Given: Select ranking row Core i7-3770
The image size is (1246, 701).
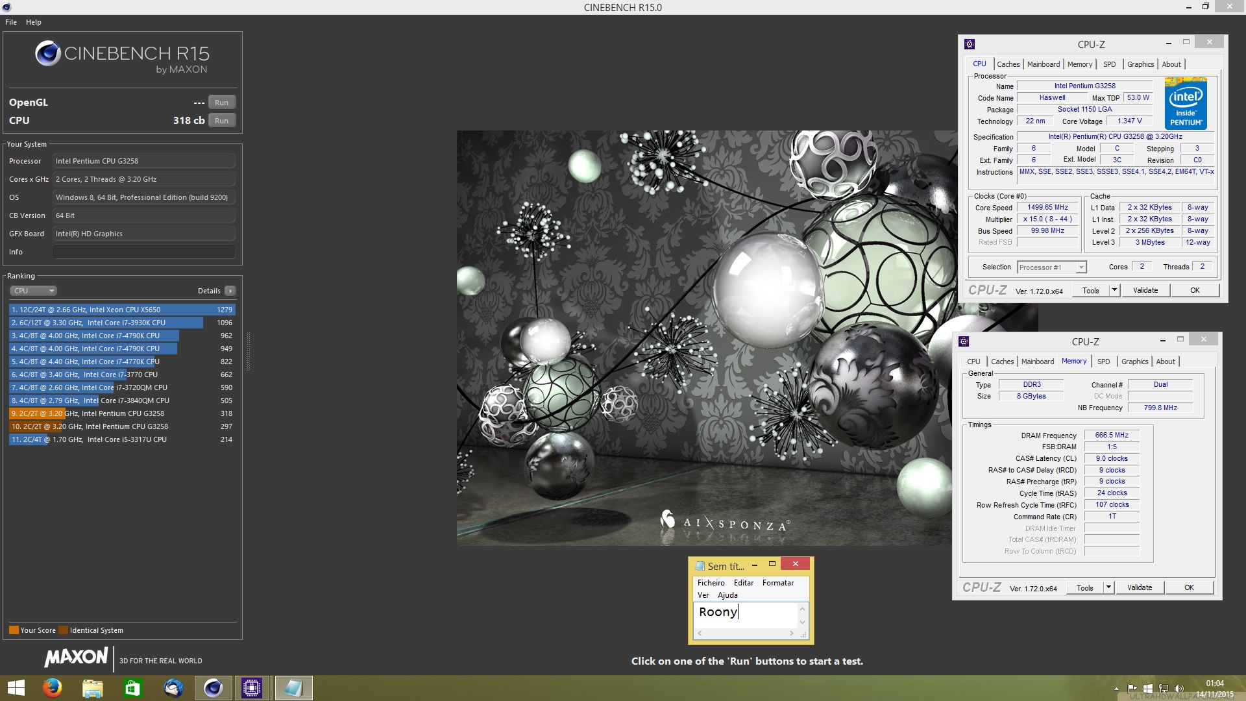Looking at the screenshot, I should tap(122, 375).
